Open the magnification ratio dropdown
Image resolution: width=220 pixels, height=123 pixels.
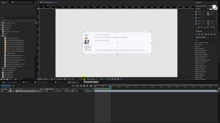pos(46,79)
